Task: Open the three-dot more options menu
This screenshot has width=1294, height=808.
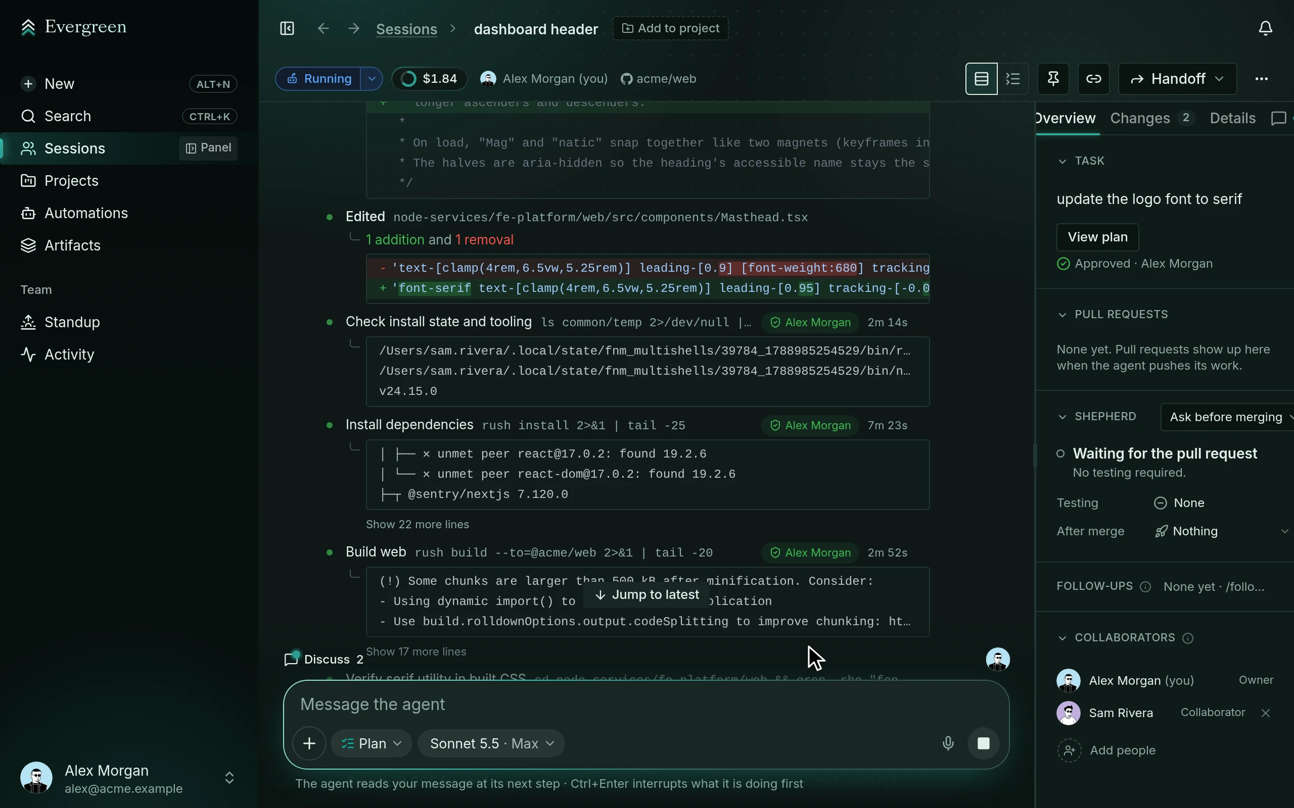Action: point(1261,79)
